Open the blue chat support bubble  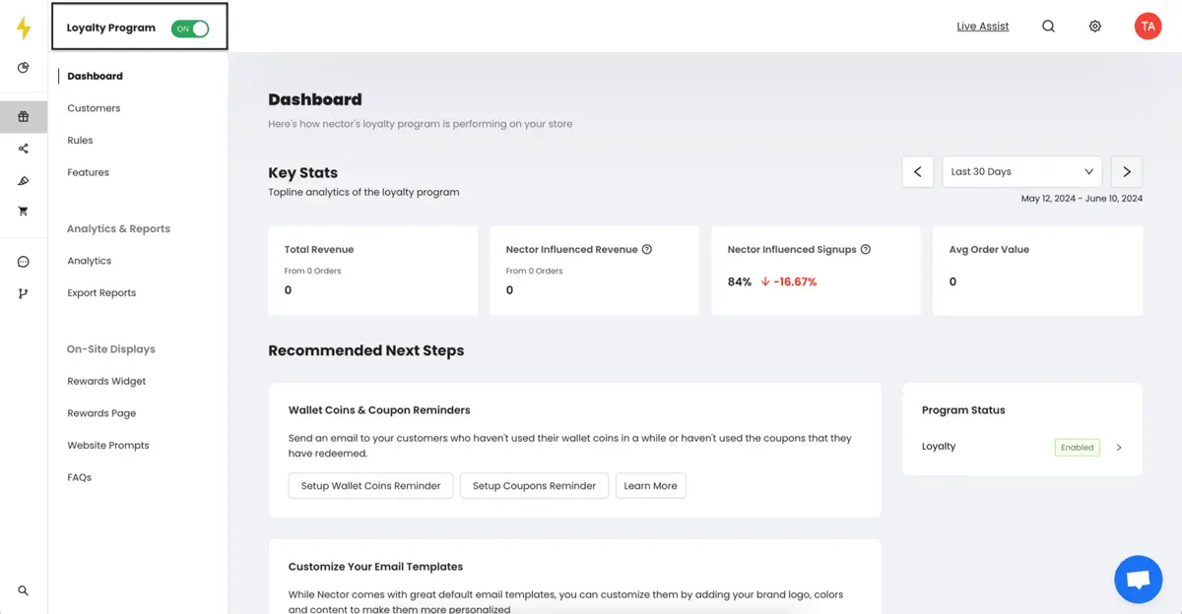(x=1139, y=580)
